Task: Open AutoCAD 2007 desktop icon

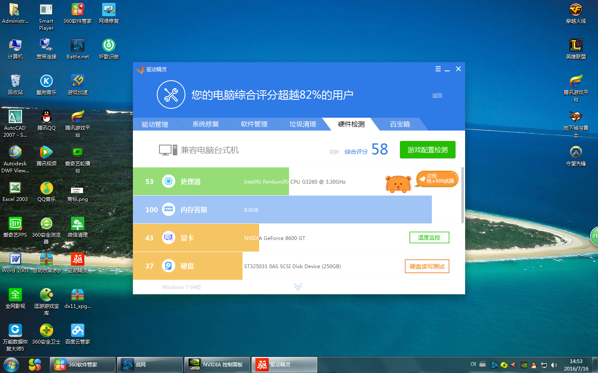Action: (15, 124)
